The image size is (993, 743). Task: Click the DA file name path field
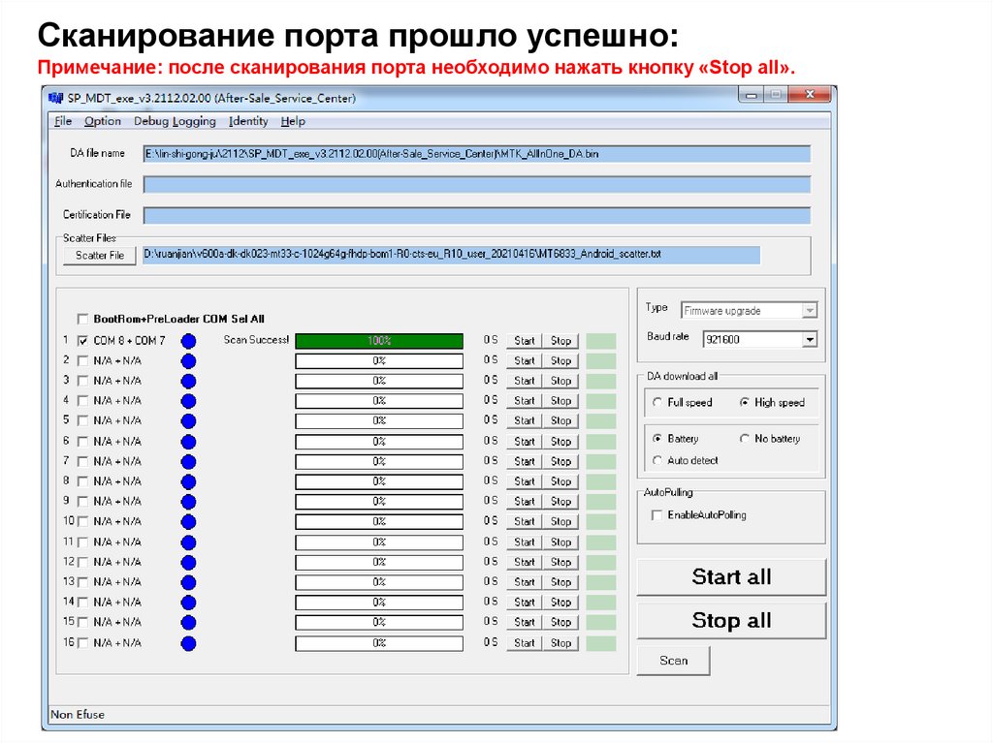click(x=477, y=154)
